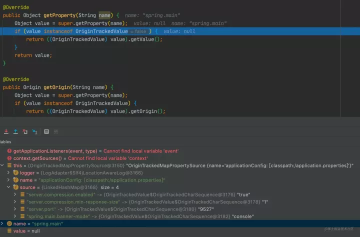Click the 'return value;' statement line
This screenshot has height=237, width=360.
[x=33, y=55]
